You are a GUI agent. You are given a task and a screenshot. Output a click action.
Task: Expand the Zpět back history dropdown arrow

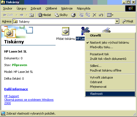pyautogui.click(x=17, y=15)
